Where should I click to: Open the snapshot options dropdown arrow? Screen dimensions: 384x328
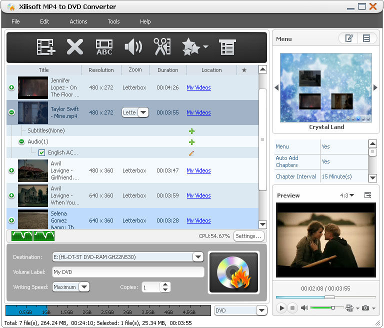373,308
